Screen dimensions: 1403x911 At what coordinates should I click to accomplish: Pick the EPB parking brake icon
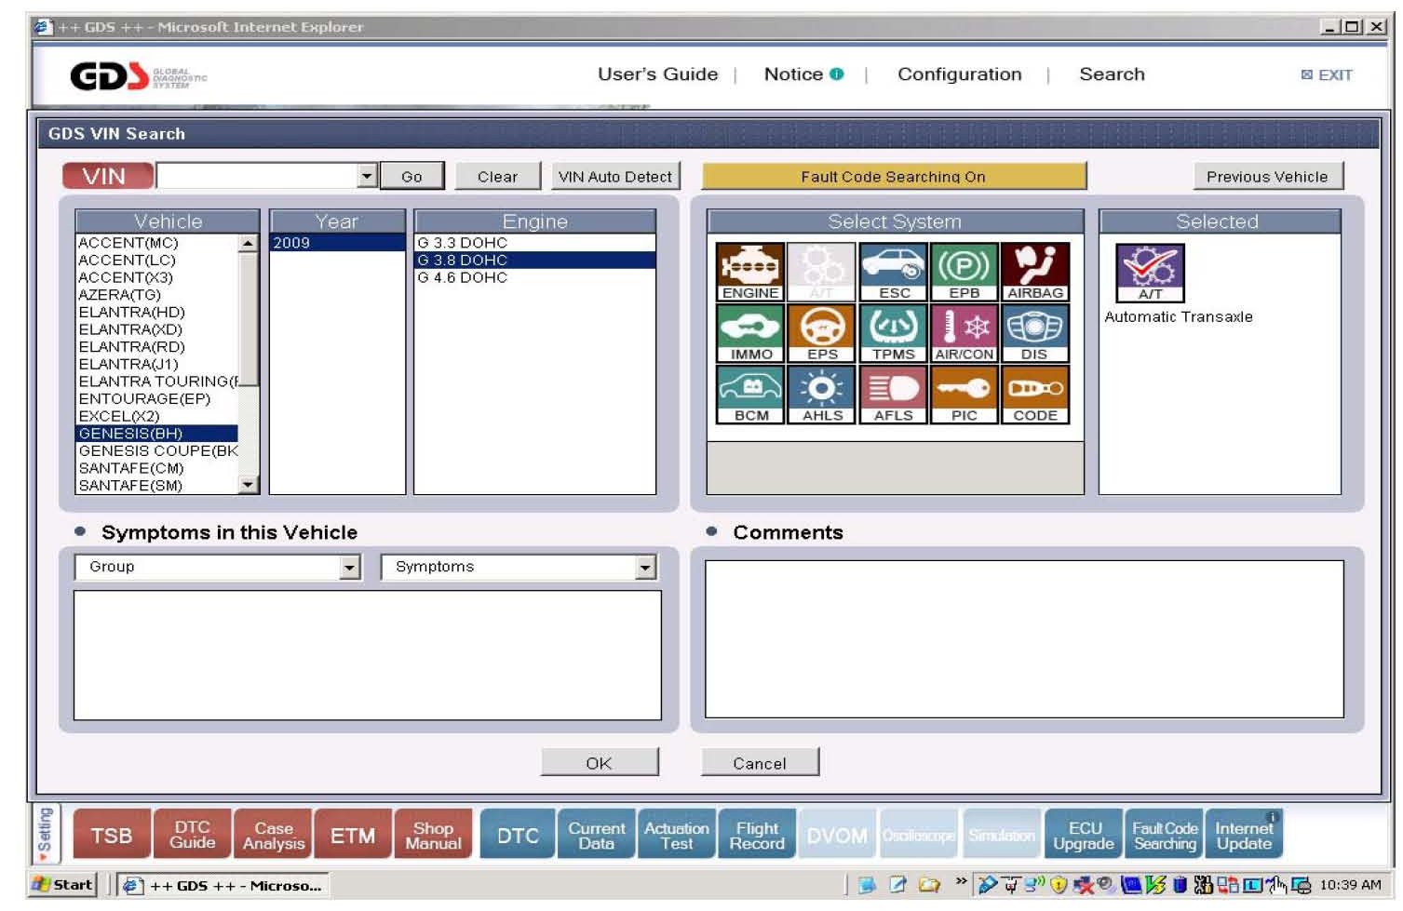964,272
